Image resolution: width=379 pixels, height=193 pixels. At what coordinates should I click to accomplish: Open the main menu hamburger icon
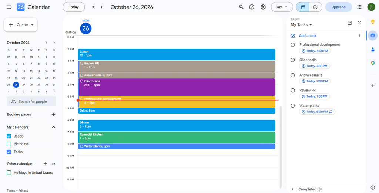coord(9,7)
